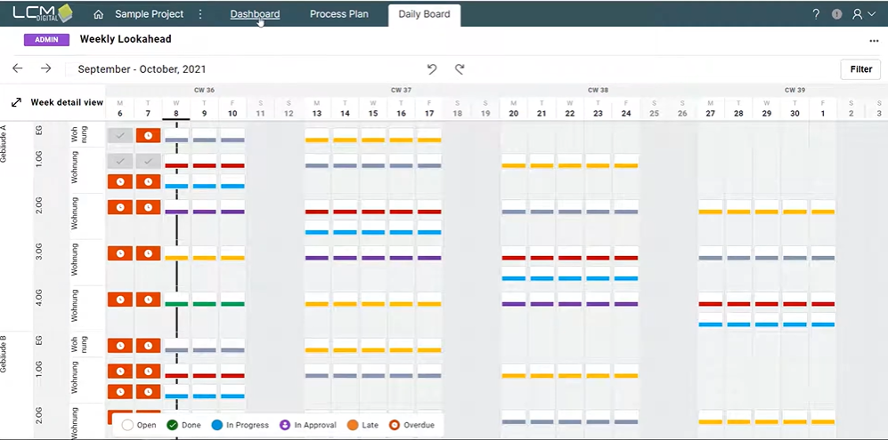Click the home icon beside Sample Project
This screenshot has width=888, height=440.
[99, 14]
